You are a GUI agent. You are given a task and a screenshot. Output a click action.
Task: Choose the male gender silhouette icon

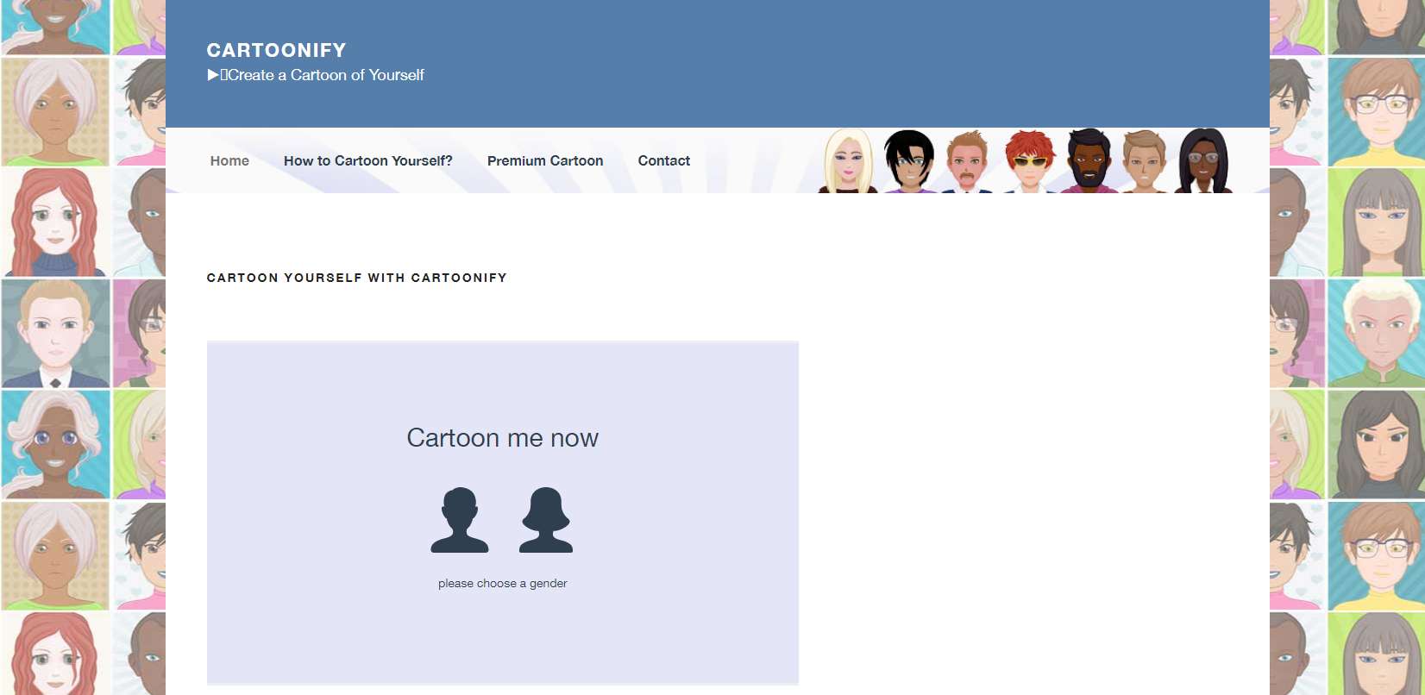[x=460, y=520]
